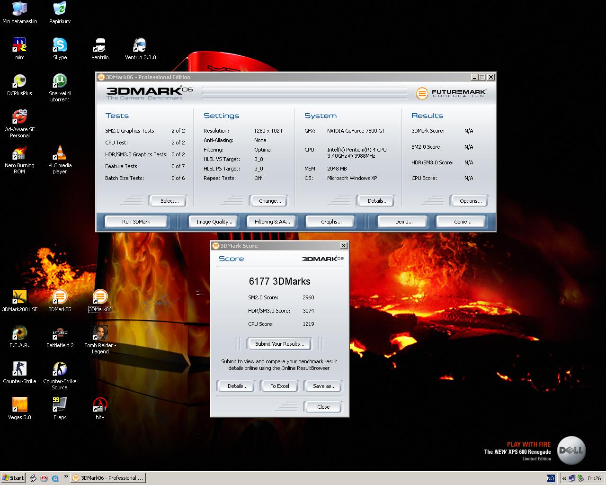
Task: Expand hidden system tray icons
Action: coord(564,478)
